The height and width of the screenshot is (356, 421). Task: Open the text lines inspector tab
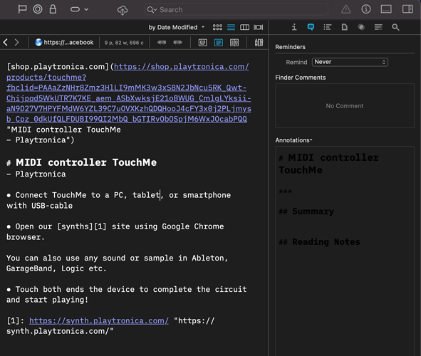378,27
